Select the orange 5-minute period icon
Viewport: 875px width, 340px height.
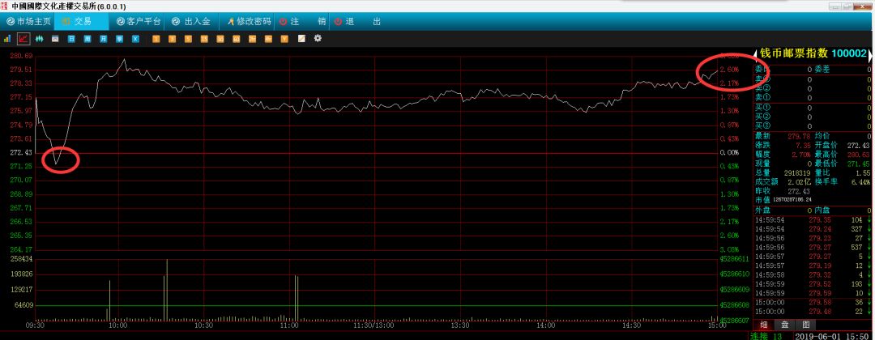189,39
